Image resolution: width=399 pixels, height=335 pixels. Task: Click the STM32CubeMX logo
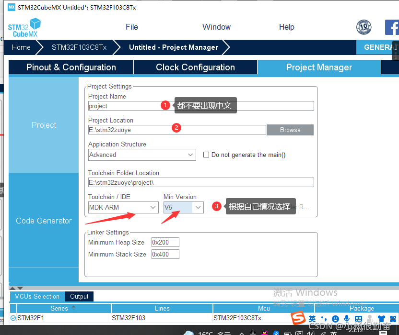(x=24, y=28)
